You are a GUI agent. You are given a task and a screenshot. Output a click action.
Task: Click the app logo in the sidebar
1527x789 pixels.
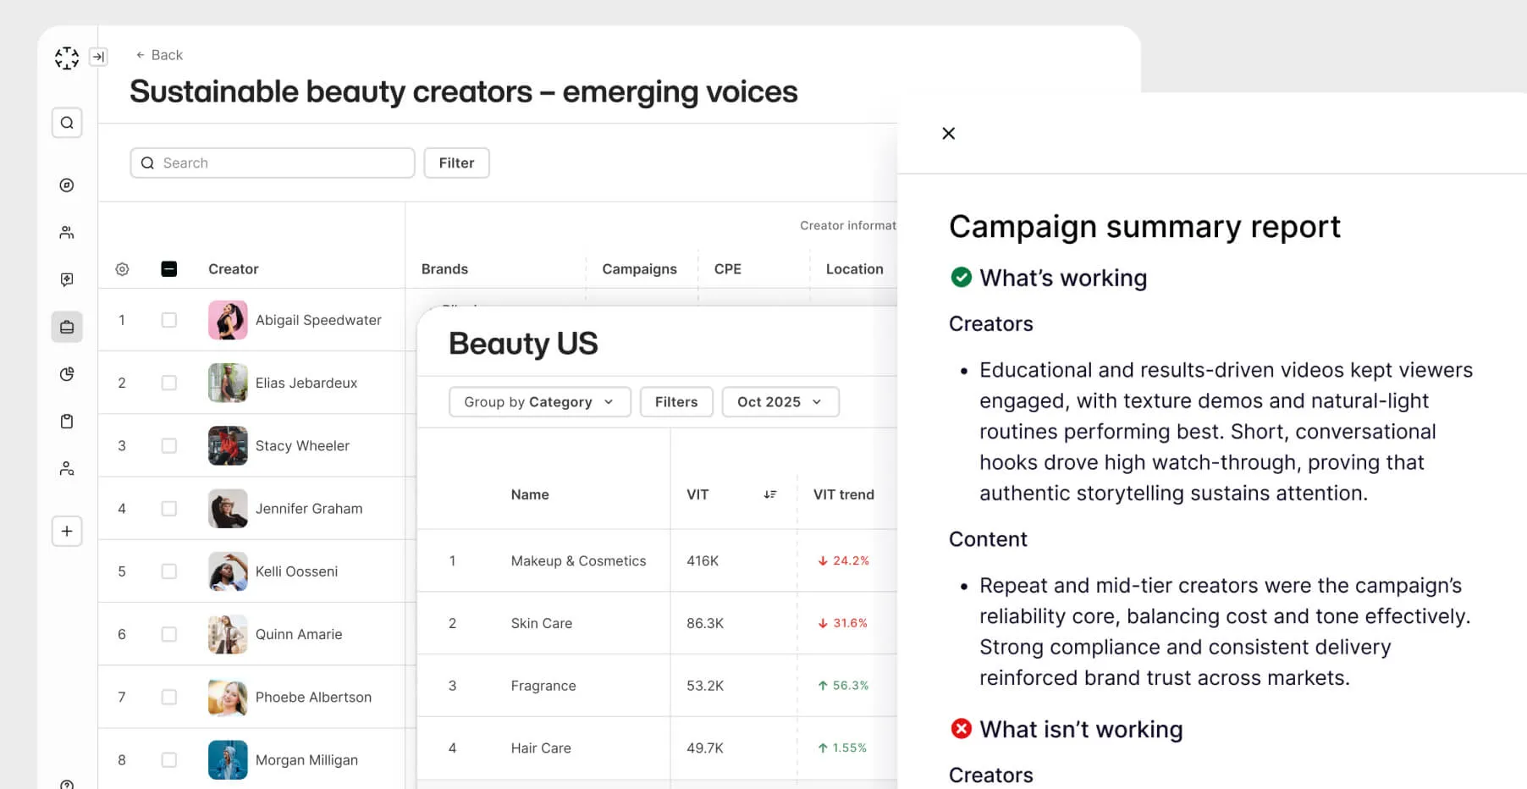coord(67,58)
